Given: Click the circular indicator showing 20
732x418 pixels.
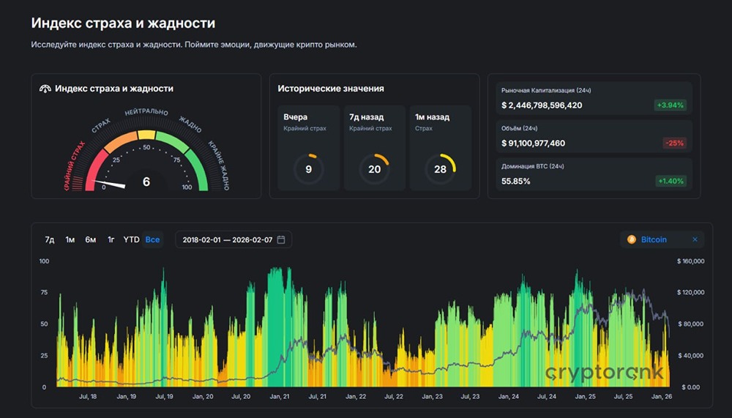Looking at the screenshot, I should coord(374,169).
